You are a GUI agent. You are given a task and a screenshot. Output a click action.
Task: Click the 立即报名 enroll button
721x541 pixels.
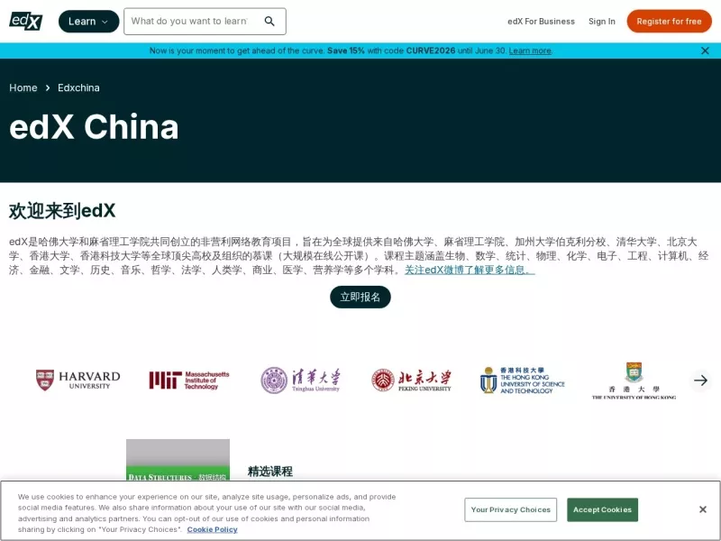[360, 298]
